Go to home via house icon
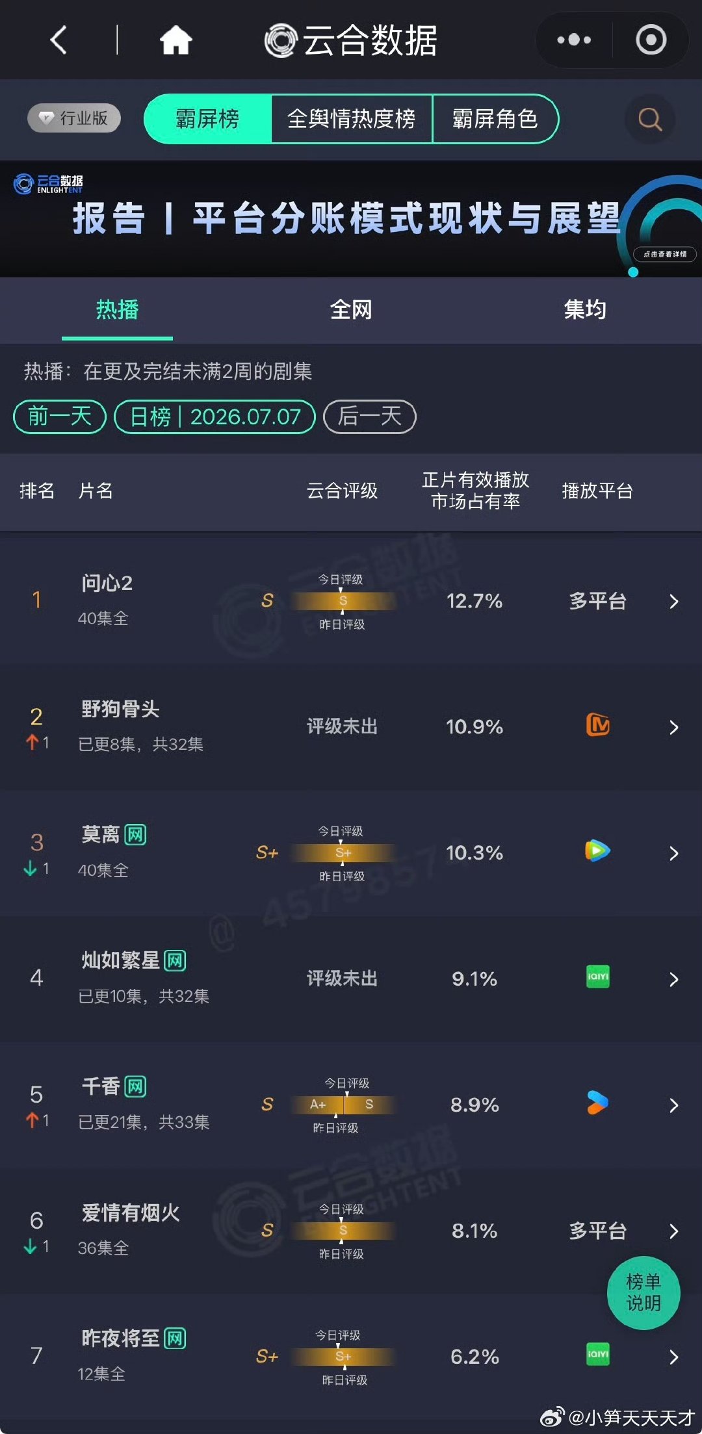The height and width of the screenshot is (1434, 702). pos(175,40)
